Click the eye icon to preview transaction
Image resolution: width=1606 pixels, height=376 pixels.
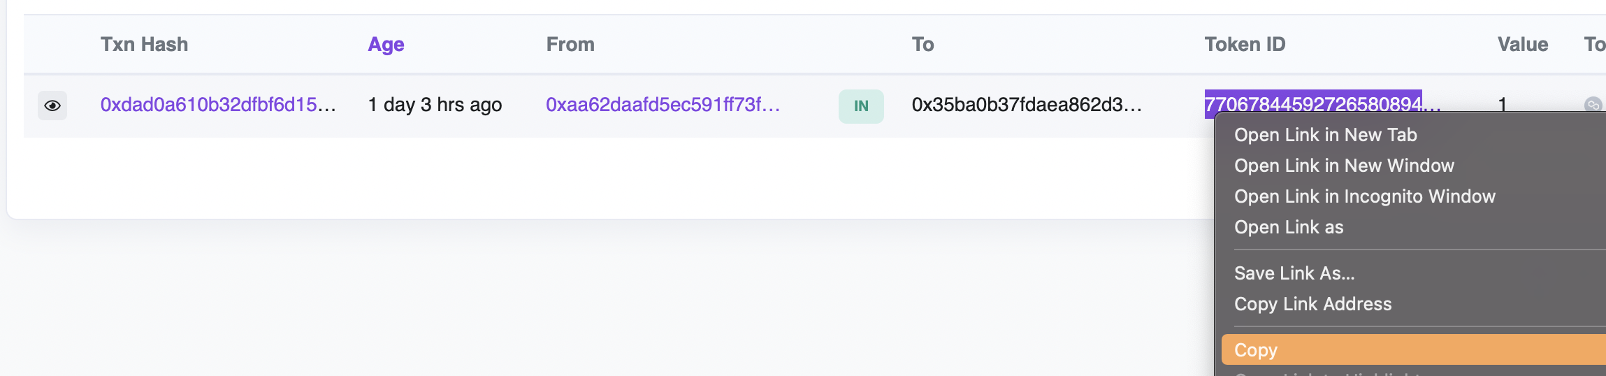52,106
